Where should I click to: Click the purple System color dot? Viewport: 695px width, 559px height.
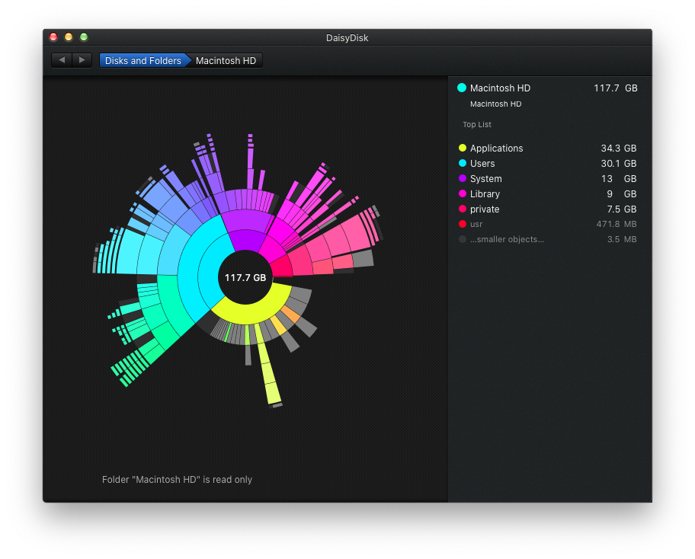(x=463, y=178)
